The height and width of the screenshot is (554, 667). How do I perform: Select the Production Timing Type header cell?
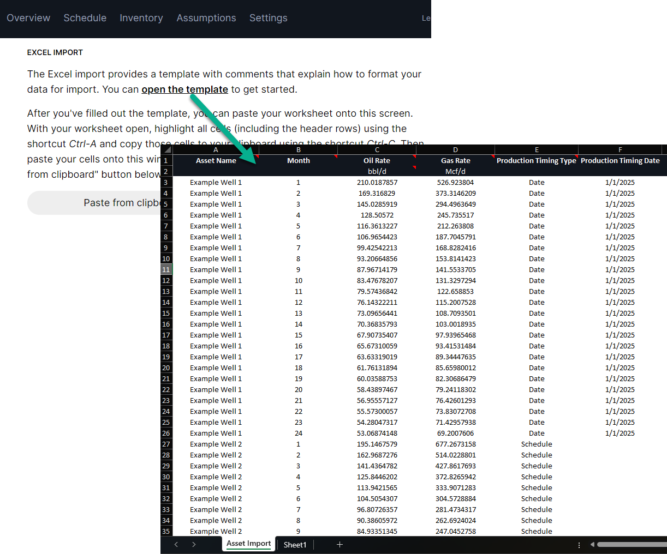point(536,161)
